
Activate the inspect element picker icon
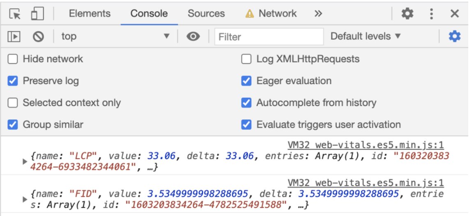pyautogui.click(x=15, y=14)
